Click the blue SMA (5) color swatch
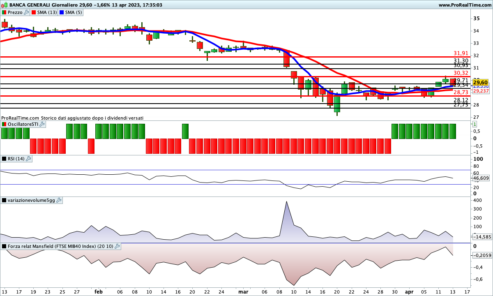493x296 pixels. click(62, 12)
